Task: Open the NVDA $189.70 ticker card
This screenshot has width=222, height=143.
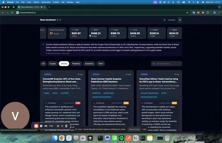Action: point(117,33)
